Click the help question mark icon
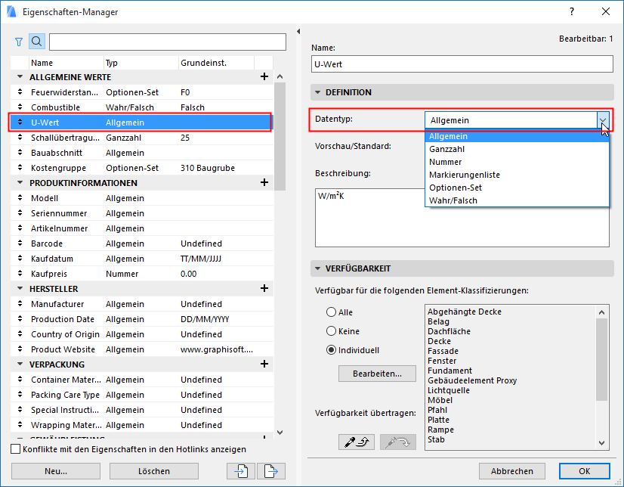624x487 pixels. [x=572, y=11]
